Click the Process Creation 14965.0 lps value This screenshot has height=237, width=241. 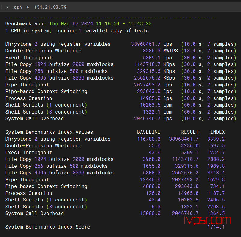[x=156, y=98]
